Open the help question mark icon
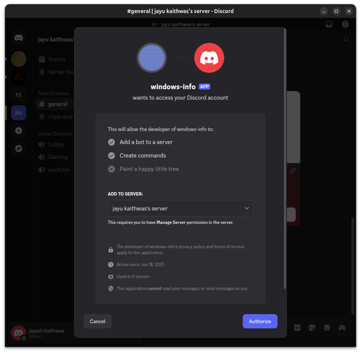361x353 pixels. tap(345, 24)
